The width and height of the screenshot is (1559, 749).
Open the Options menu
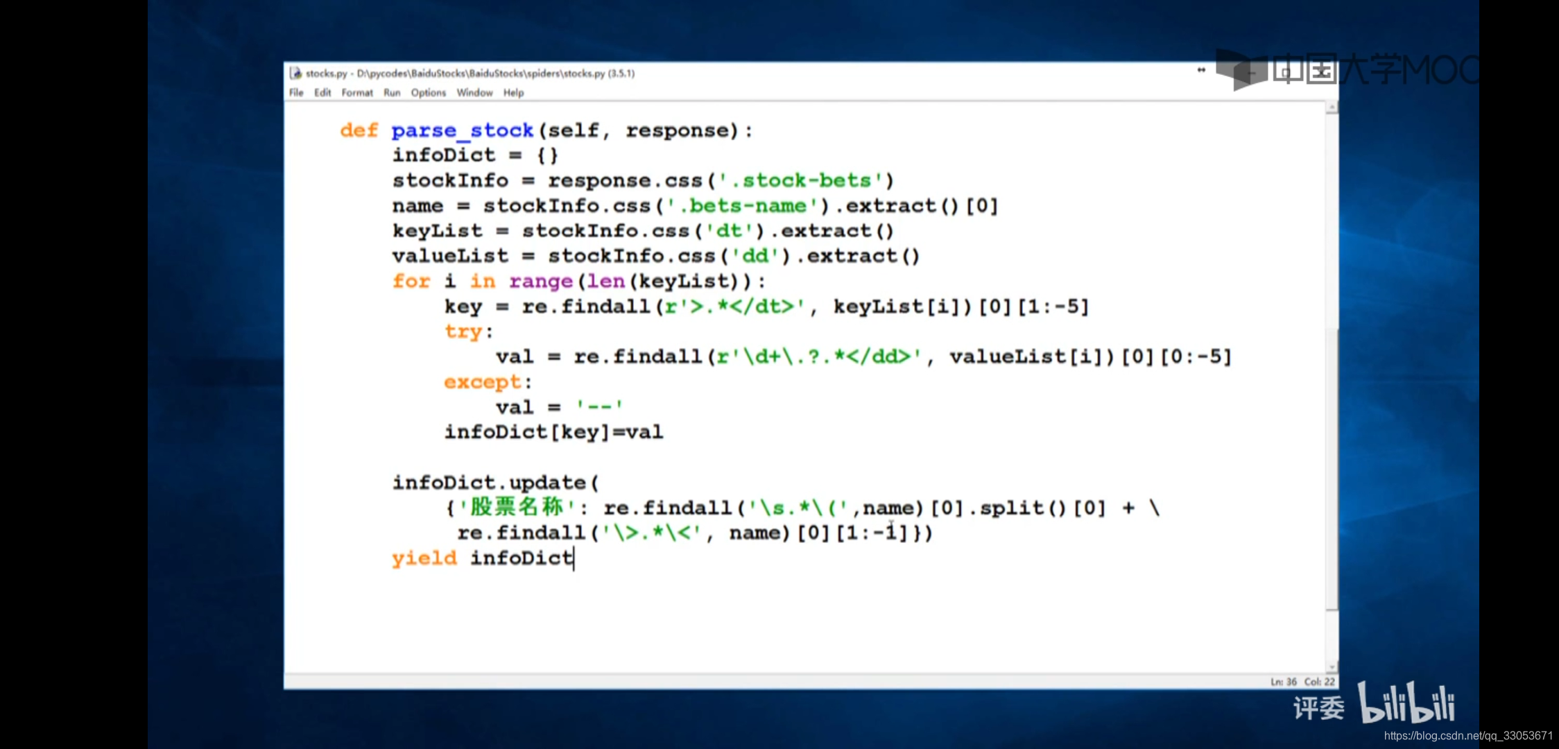pos(429,93)
